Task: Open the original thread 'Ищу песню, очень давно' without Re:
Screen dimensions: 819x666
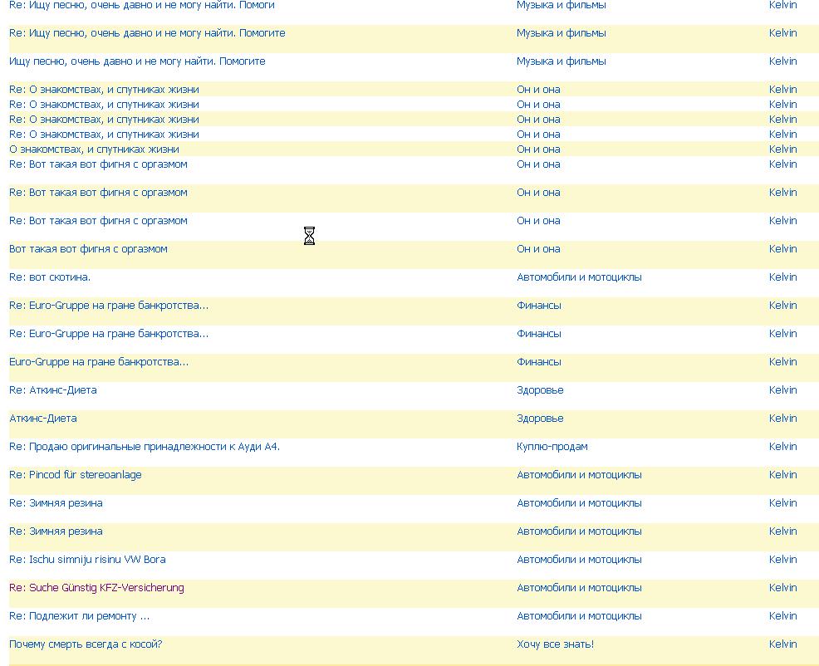Action: click(137, 61)
